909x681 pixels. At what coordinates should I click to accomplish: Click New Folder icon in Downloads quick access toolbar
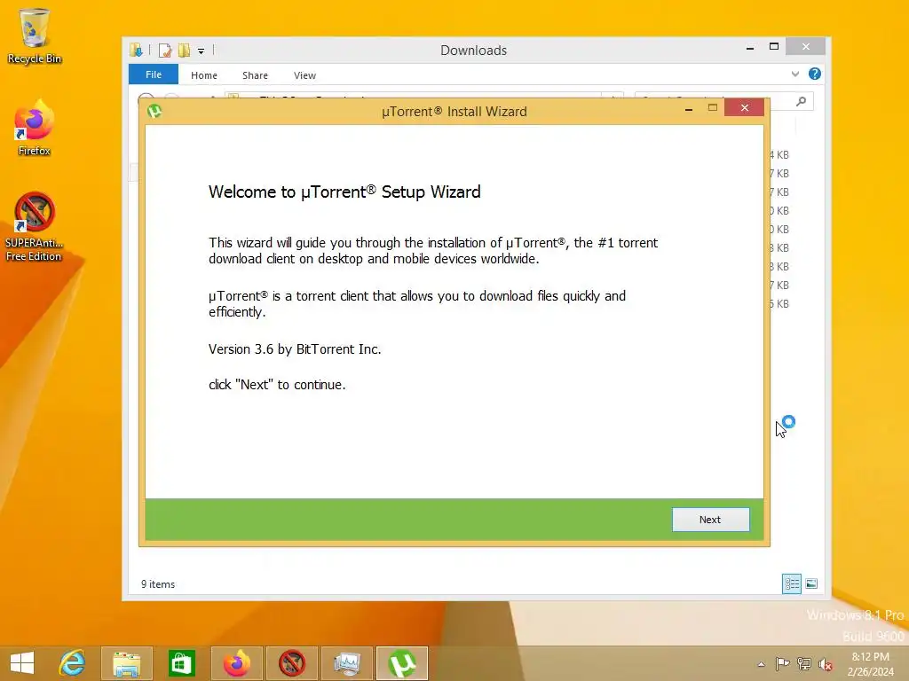click(x=185, y=51)
